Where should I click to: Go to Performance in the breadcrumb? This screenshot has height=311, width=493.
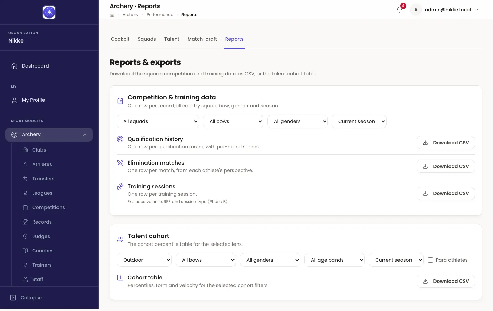[x=160, y=15]
